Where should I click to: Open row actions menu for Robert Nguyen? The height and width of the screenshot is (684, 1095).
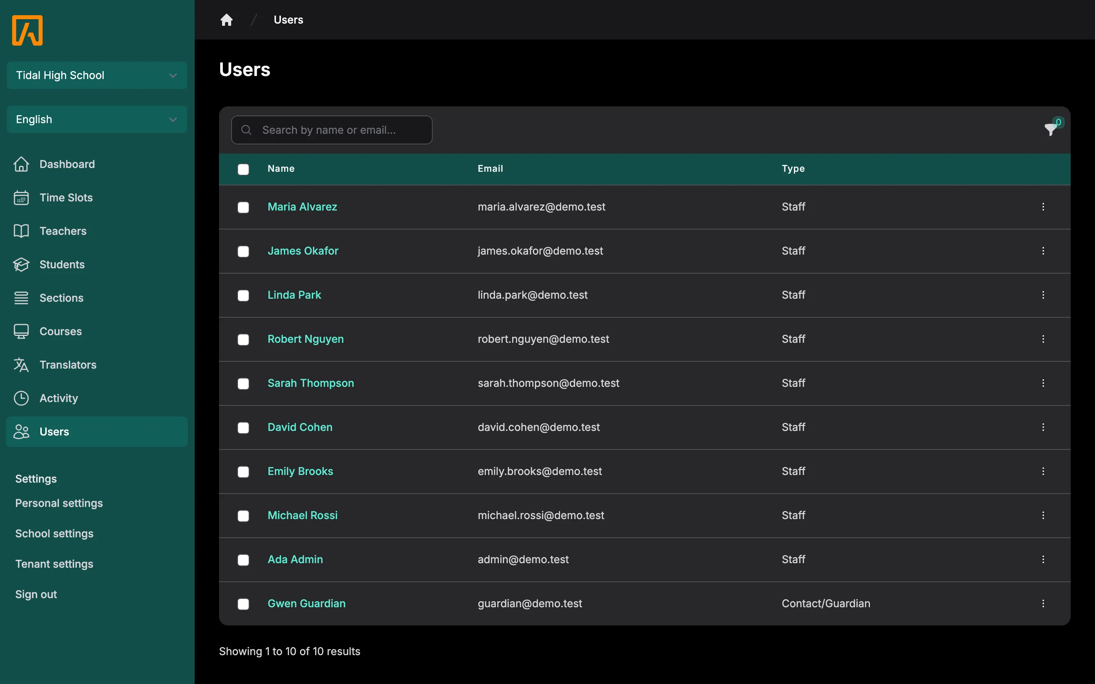tap(1043, 339)
